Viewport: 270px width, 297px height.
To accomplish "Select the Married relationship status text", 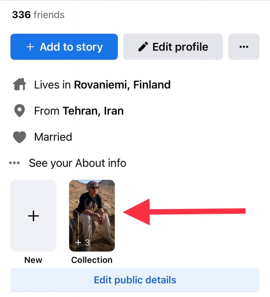I will coord(53,137).
